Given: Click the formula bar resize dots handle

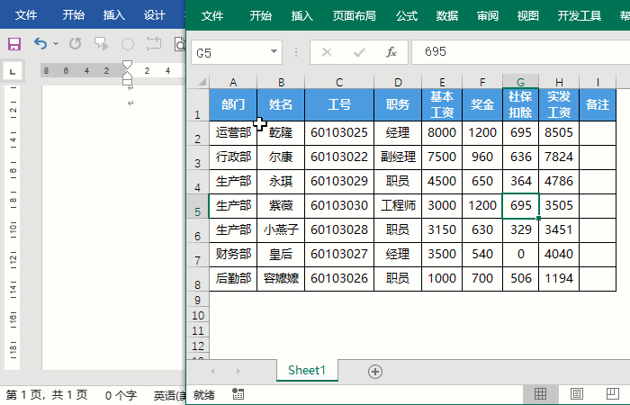Looking at the screenshot, I should click(x=296, y=52).
